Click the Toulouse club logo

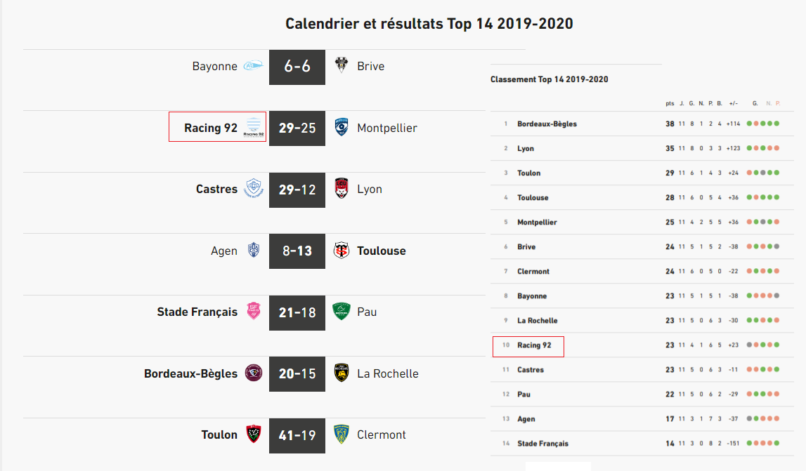[342, 251]
